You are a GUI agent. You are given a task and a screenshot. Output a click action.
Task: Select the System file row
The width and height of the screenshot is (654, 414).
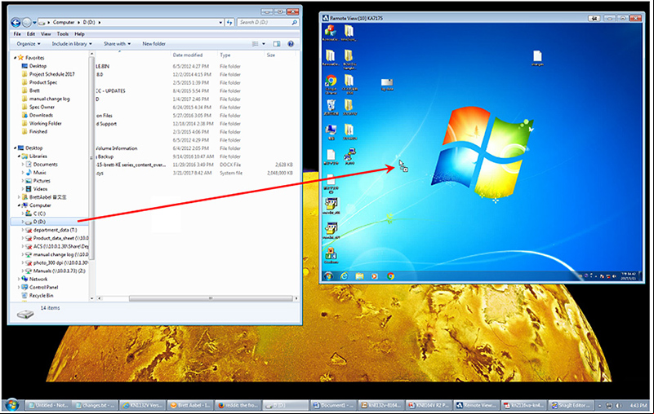click(x=195, y=173)
